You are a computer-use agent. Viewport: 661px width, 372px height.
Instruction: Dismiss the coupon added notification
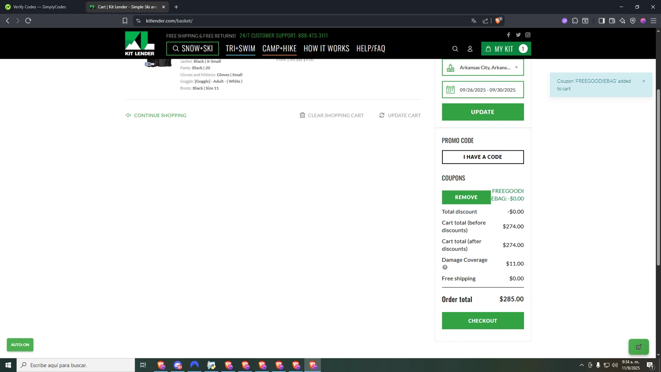[644, 81]
